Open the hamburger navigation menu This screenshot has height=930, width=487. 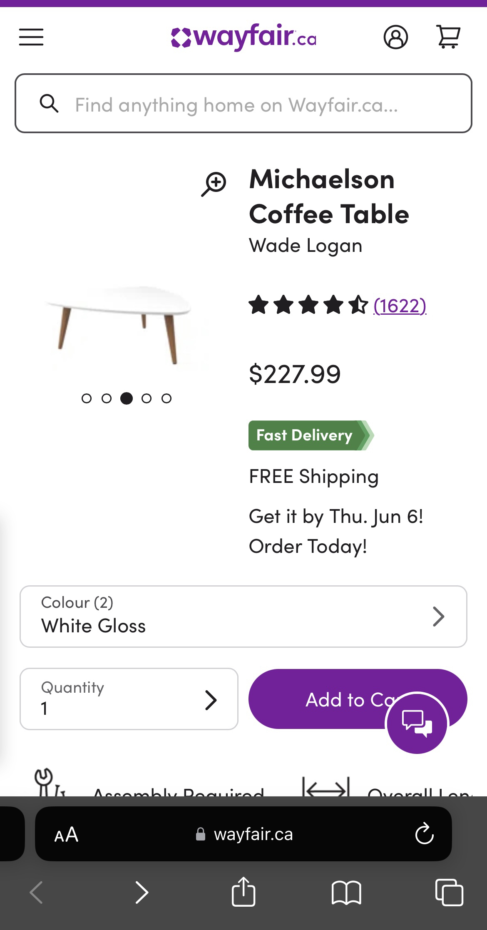coord(31,37)
